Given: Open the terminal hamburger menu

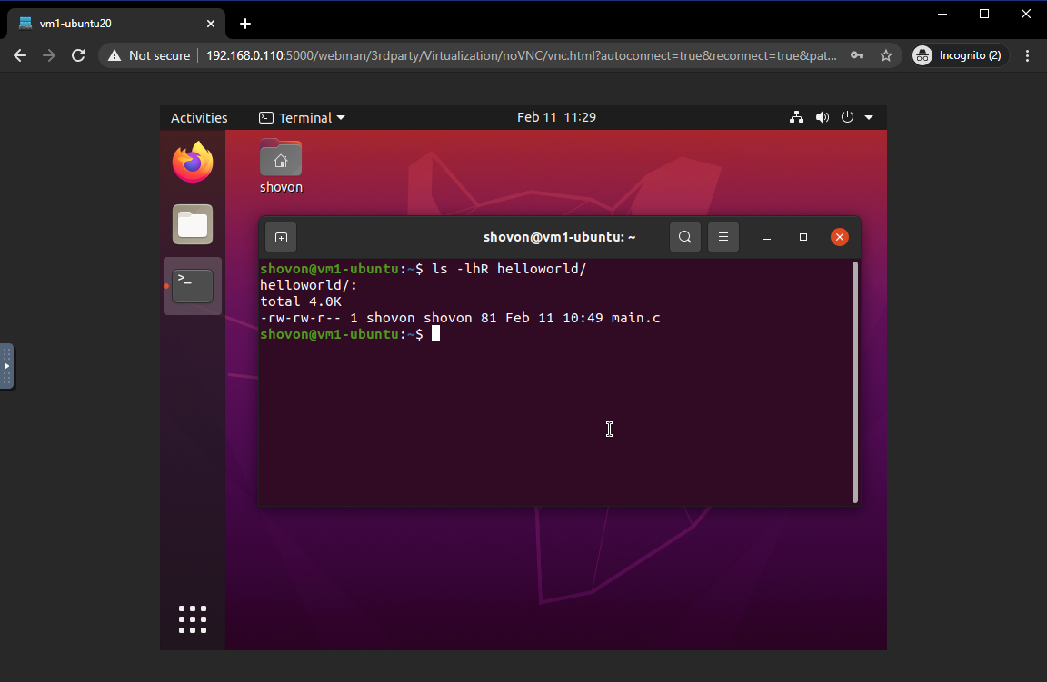Looking at the screenshot, I should (x=723, y=238).
